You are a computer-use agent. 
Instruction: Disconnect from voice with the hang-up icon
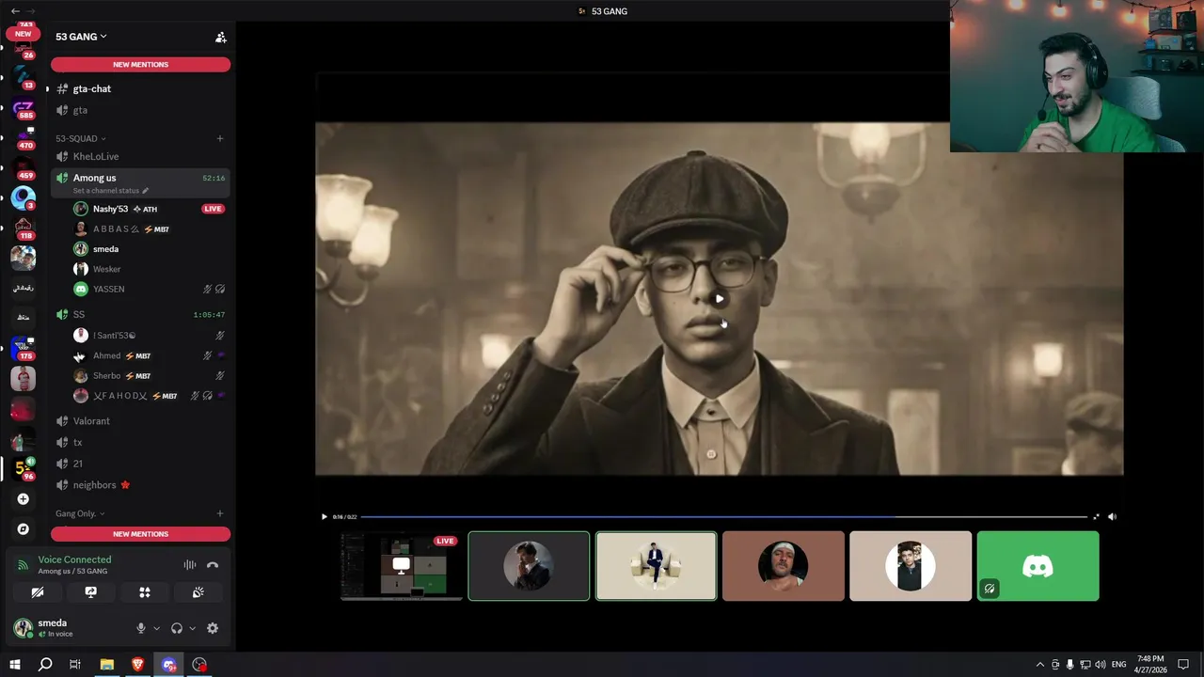pos(213,565)
